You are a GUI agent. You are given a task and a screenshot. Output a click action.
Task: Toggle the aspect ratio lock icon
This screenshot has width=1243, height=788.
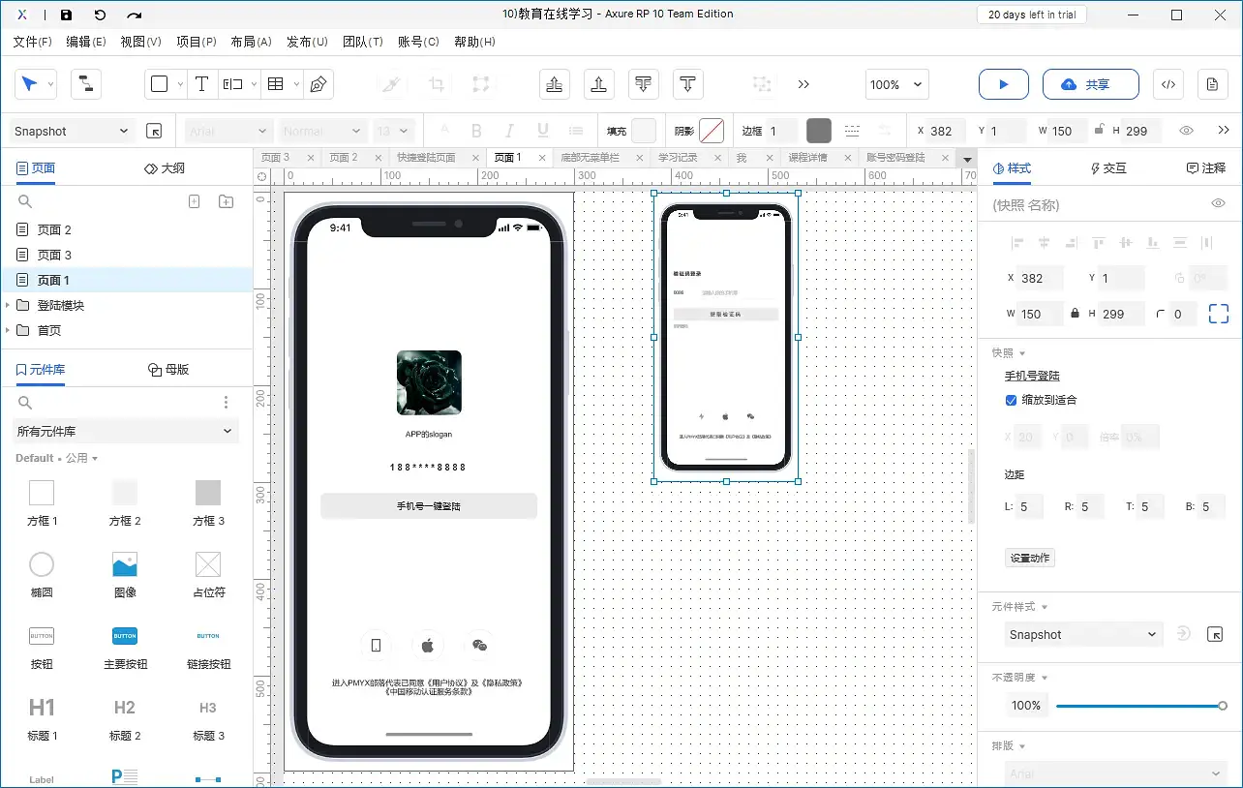point(1075,314)
